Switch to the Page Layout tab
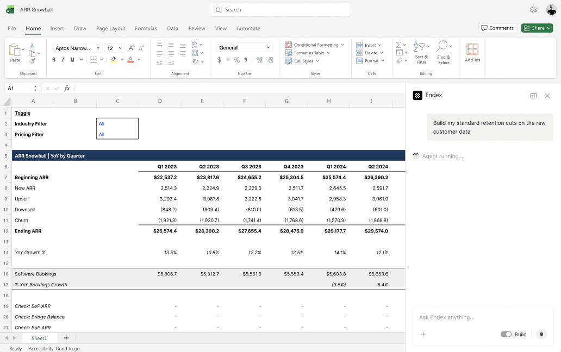561x352 pixels. click(111, 28)
